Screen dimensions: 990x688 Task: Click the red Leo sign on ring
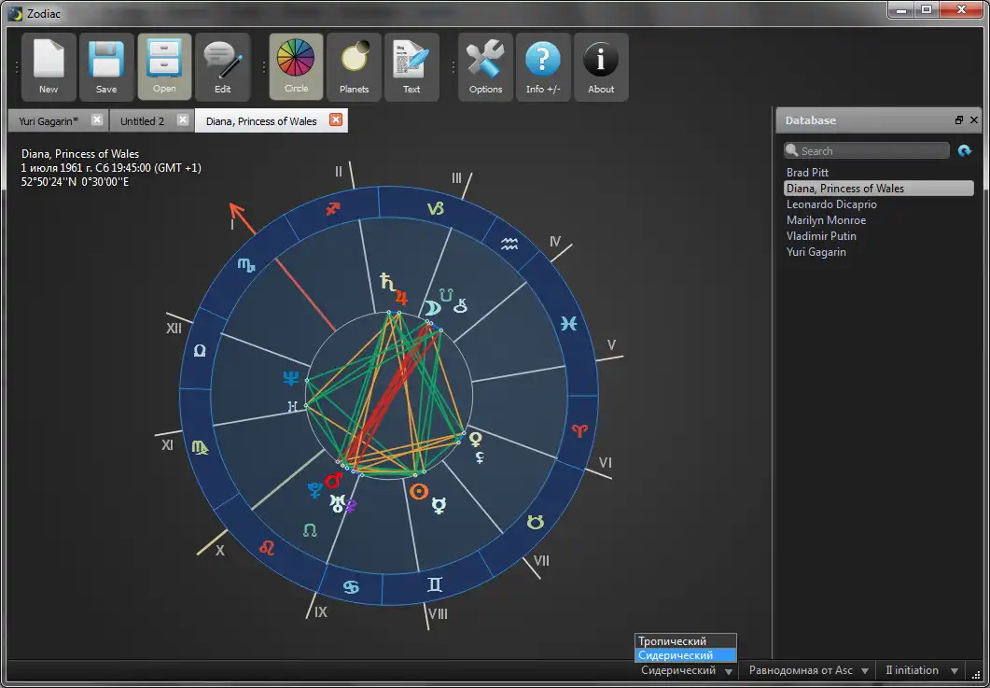click(267, 547)
